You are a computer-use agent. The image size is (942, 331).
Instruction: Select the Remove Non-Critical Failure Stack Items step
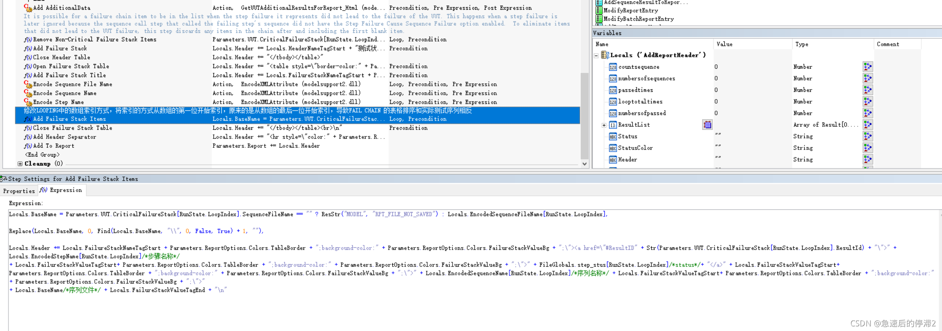click(95, 40)
